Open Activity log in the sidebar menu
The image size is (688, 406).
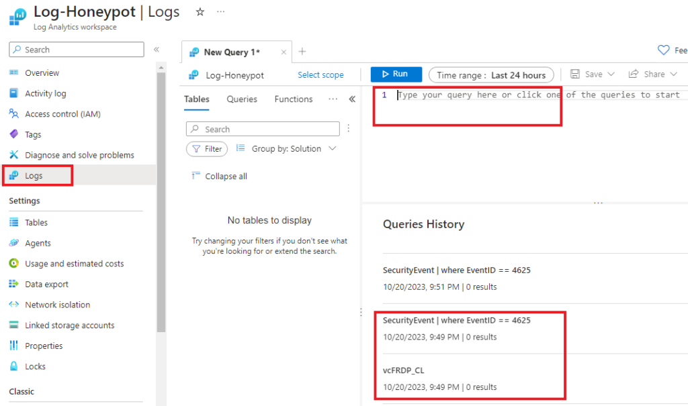click(x=46, y=93)
